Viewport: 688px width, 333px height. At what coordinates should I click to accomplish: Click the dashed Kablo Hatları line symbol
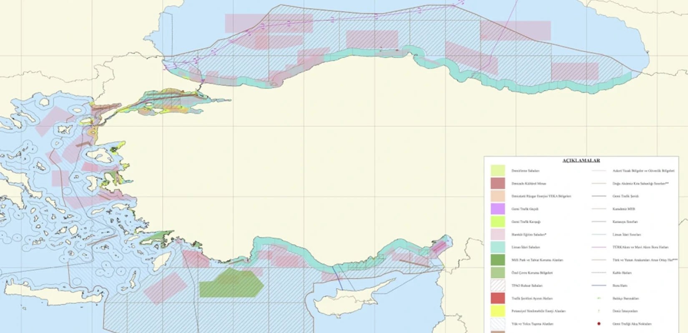click(599, 273)
